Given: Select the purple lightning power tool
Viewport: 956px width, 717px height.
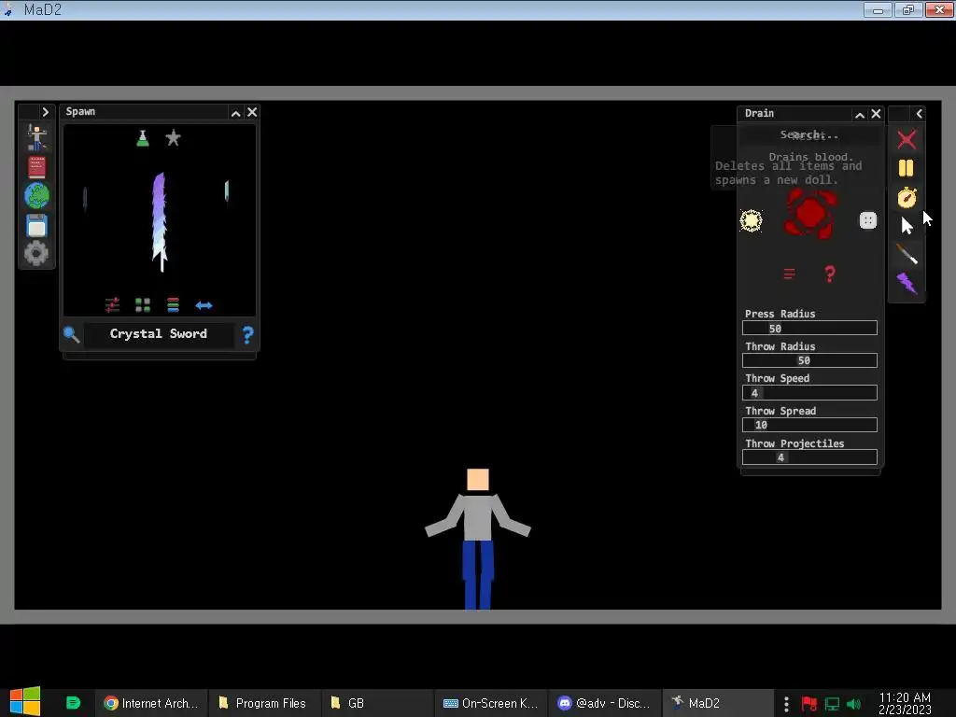Looking at the screenshot, I should [x=907, y=283].
